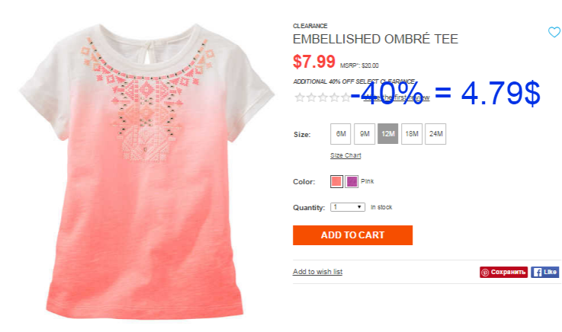562x332 pixels.
Task: Open the Quantity dropdown
Action: tap(348, 207)
